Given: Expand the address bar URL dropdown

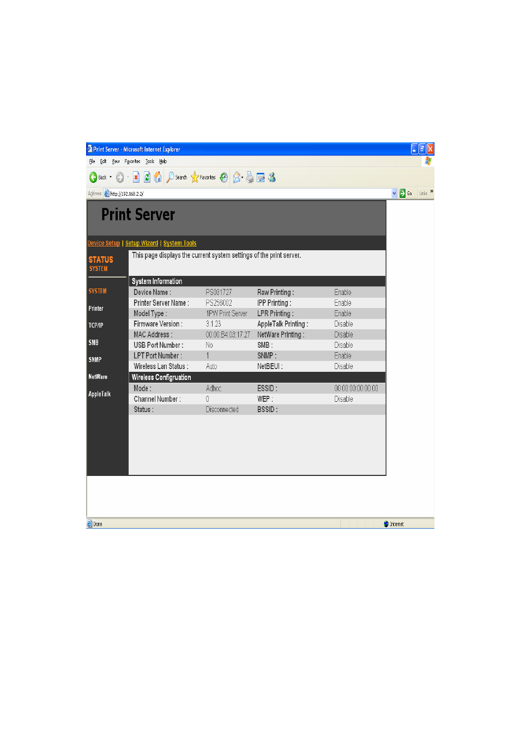Looking at the screenshot, I should point(395,194).
